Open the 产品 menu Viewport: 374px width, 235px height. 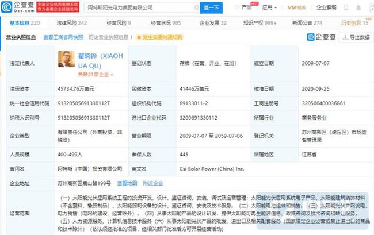click(246, 7)
